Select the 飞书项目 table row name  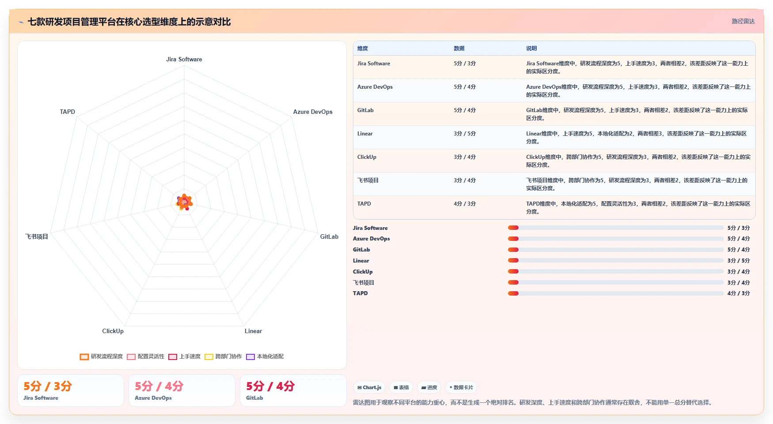coord(368,180)
